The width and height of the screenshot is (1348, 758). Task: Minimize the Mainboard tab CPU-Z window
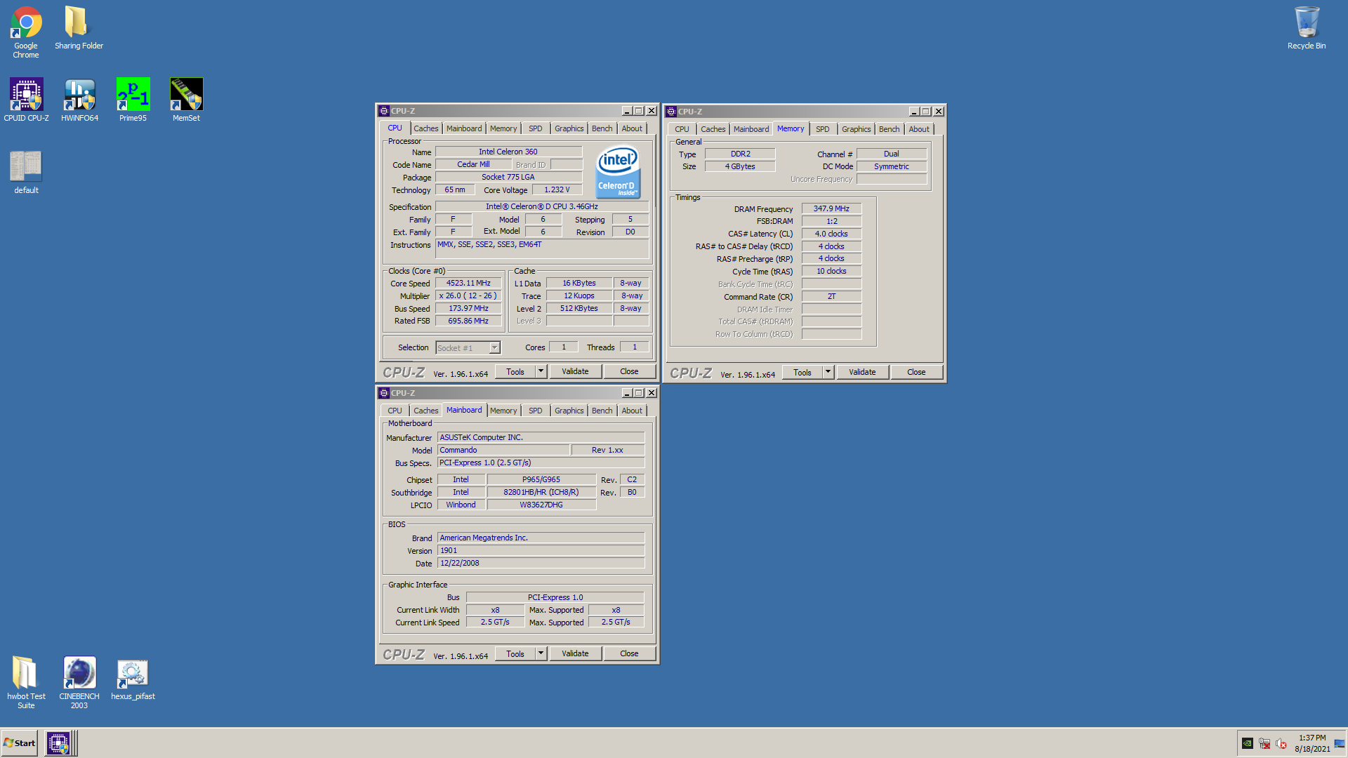coord(626,393)
